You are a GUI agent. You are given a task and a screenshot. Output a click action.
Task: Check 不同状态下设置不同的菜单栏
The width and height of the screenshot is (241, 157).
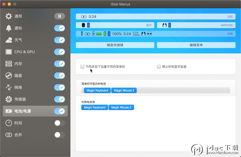(82, 67)
